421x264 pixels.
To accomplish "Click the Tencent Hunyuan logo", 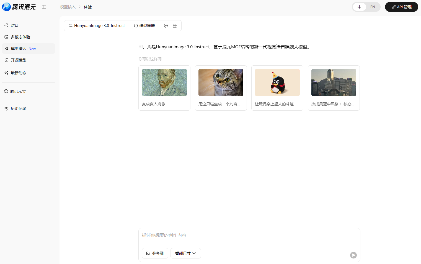I will coord(19,7).
